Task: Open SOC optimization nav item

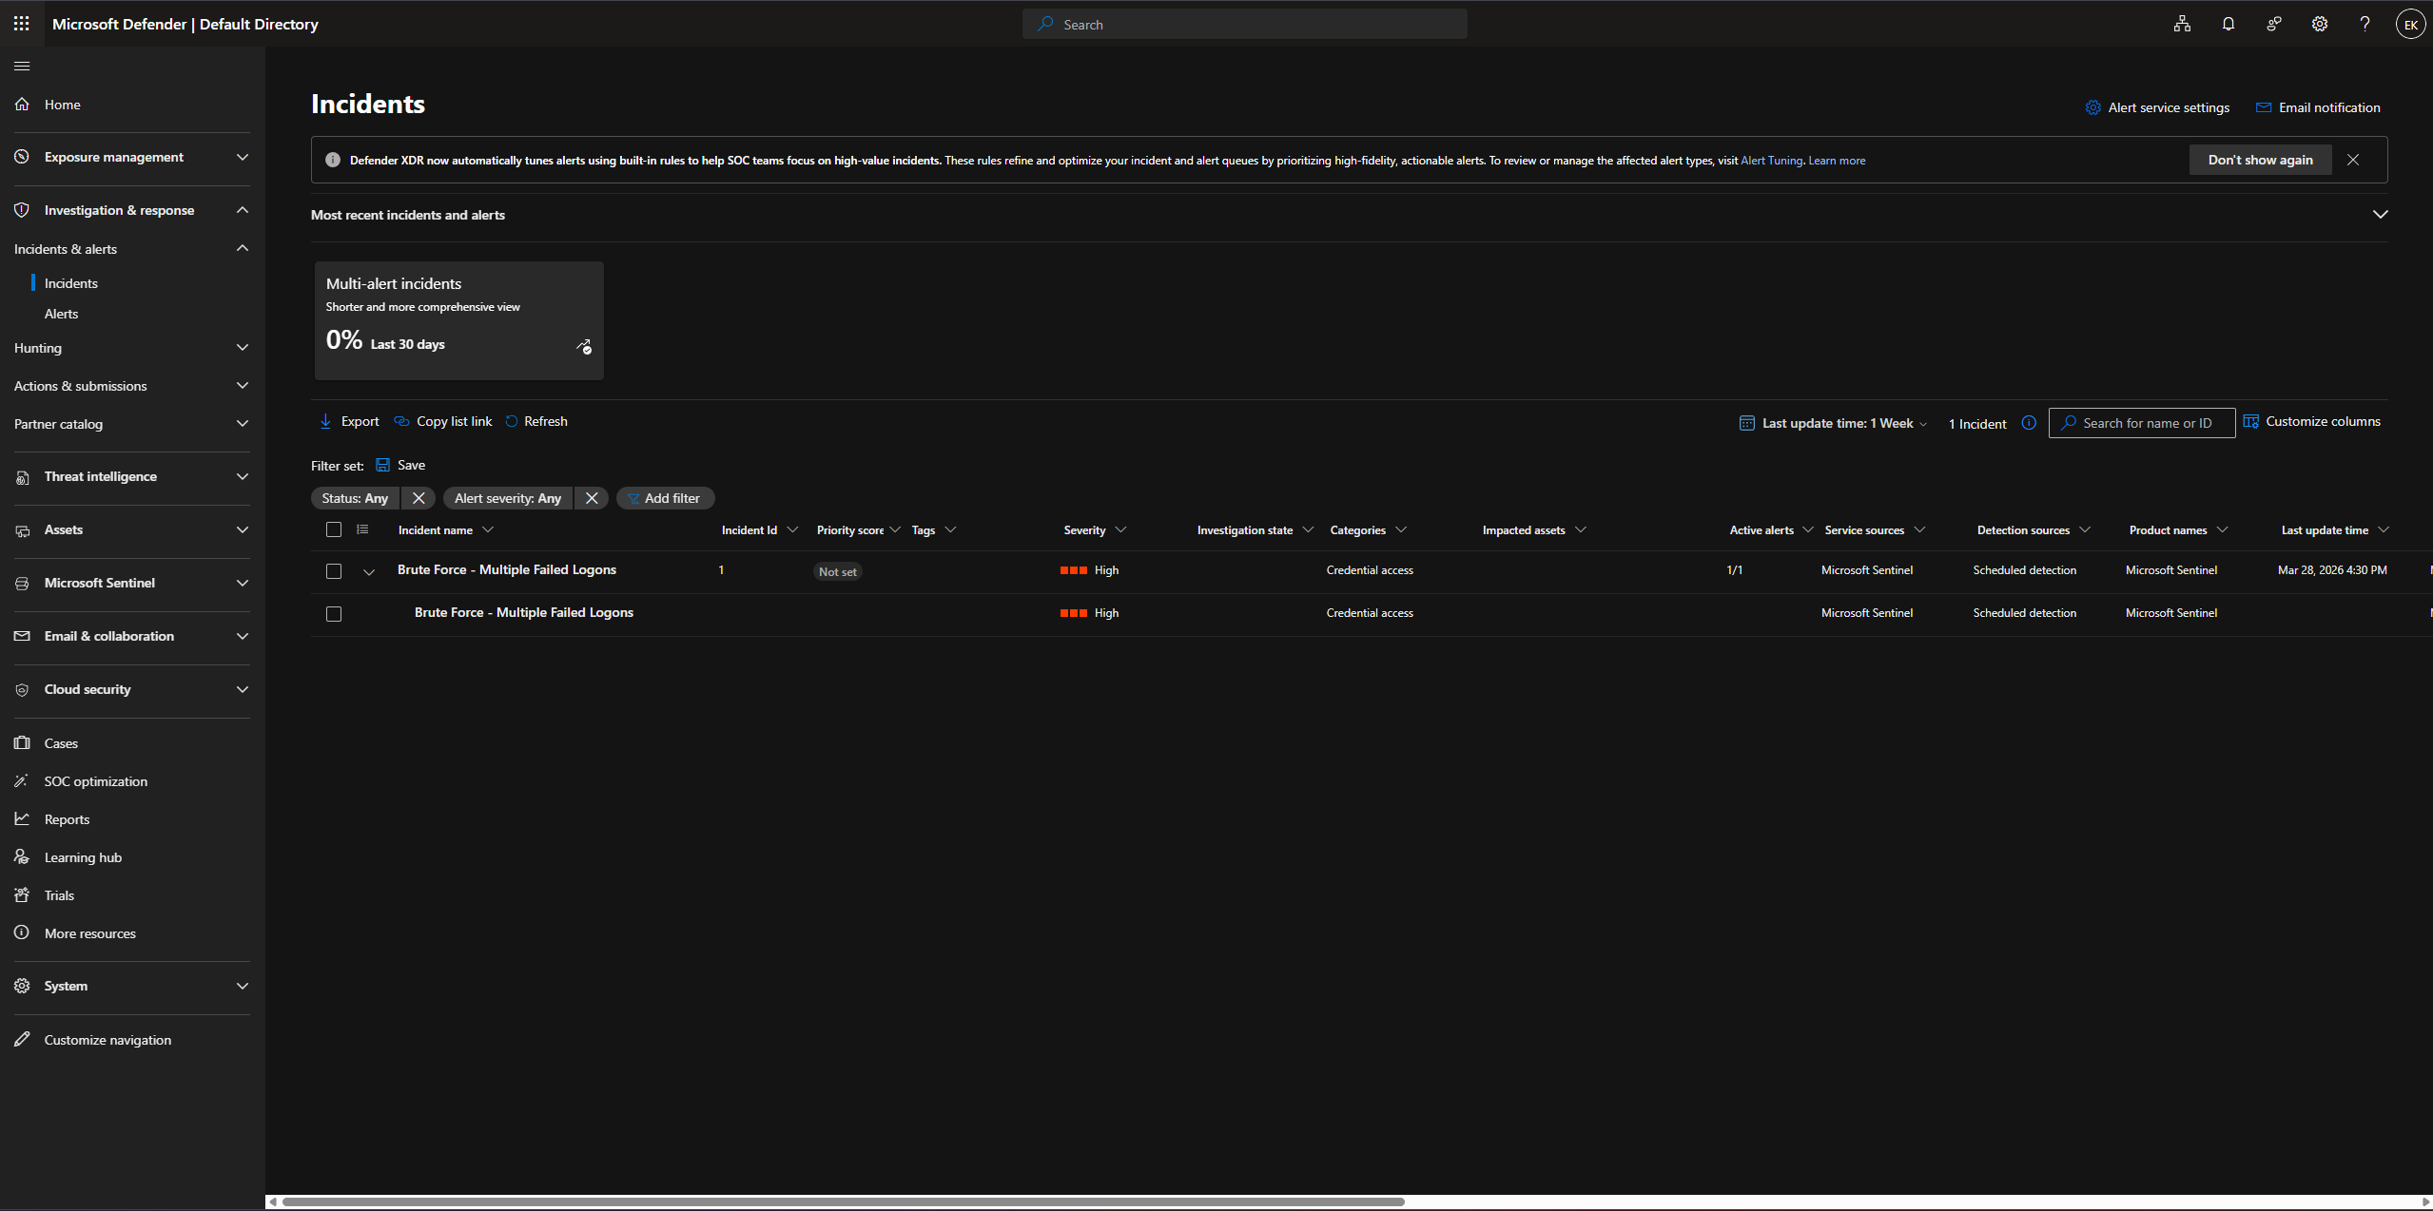Action: tap(95, 781)
